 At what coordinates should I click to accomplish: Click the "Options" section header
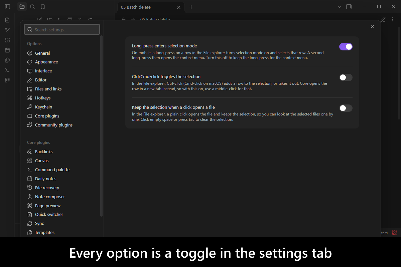pos(34,44)
